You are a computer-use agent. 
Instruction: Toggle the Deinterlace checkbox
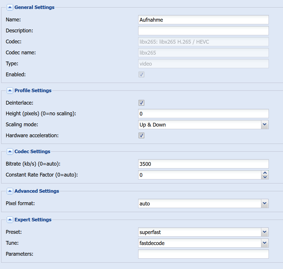tap(141, 103)
